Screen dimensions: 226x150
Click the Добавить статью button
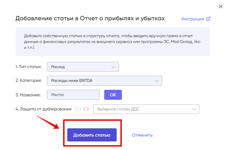(x=92, y=135)
